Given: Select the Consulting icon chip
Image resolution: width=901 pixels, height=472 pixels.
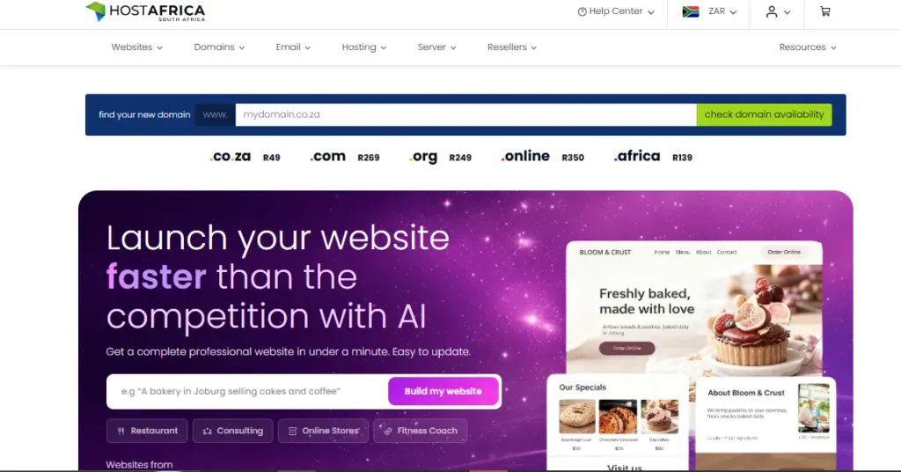Looking at the screenshot, I should point(232,431).
